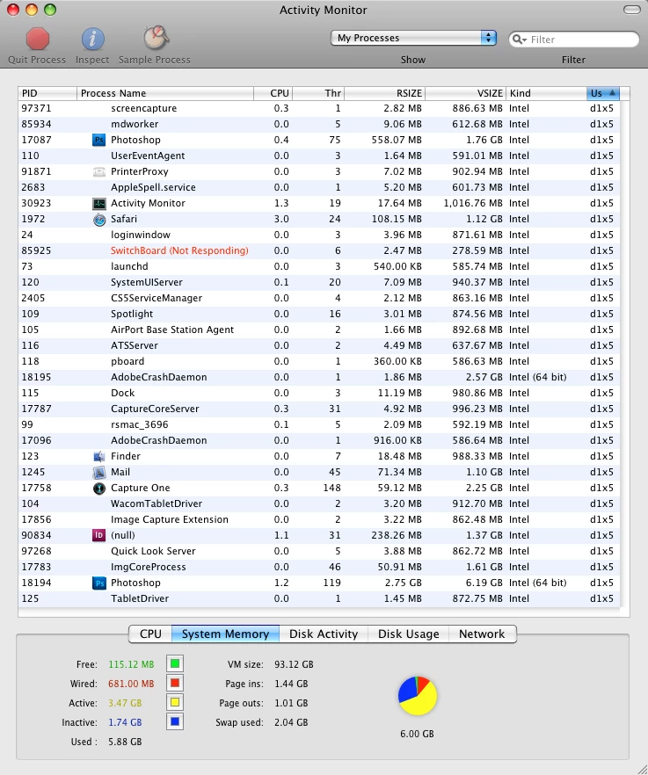This screenshot has width=648, height=775.
Task: Select the TabletDriver process row
Action: (319, 598)
